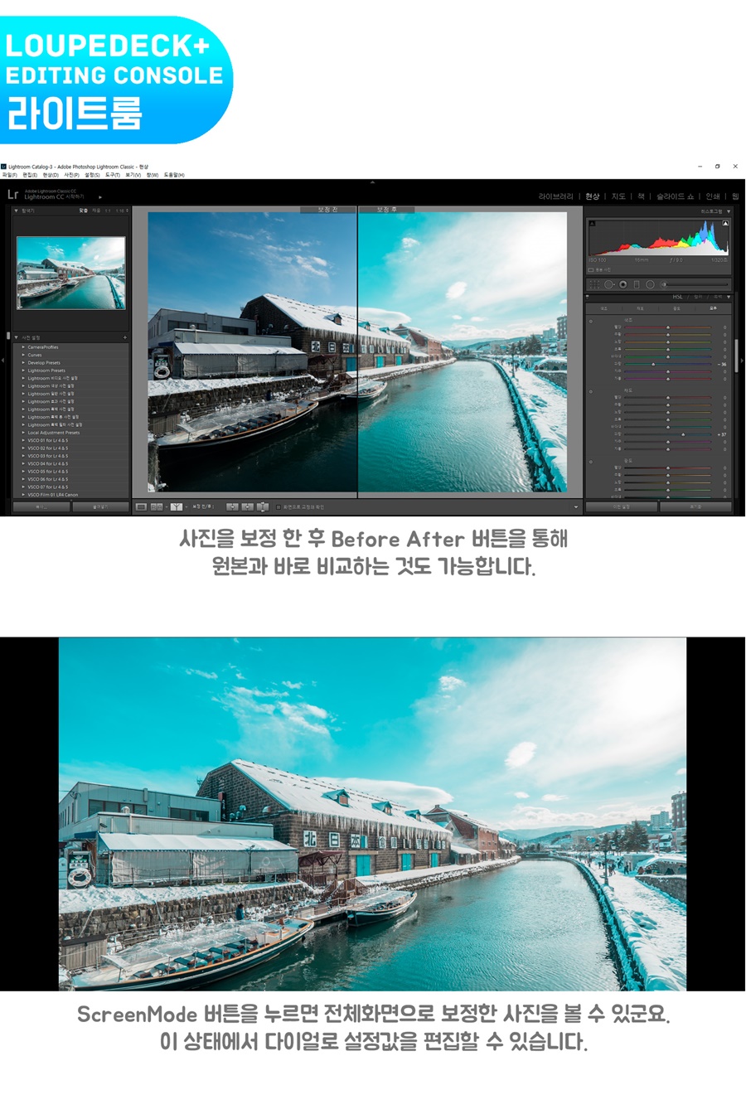The width and height of the screenshot is (746, 1119).
Task: Click the paste settings button below presets
Action: click(x=100, y=506)
